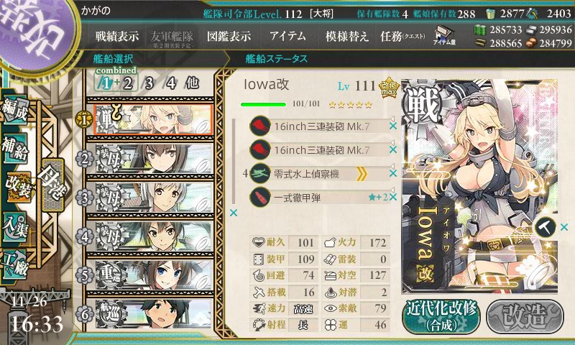Click the 近代化改修(合成) modernization button
575x345 pixels.
pyautogui.click(x=441, y=316)
